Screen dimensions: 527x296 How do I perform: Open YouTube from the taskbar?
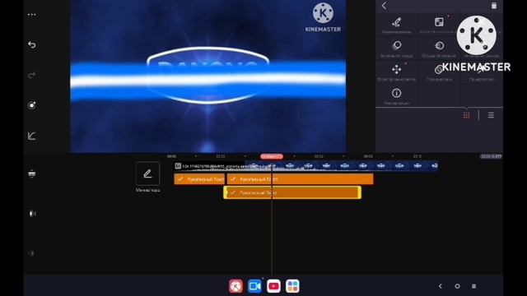click(x=273, y=286)
